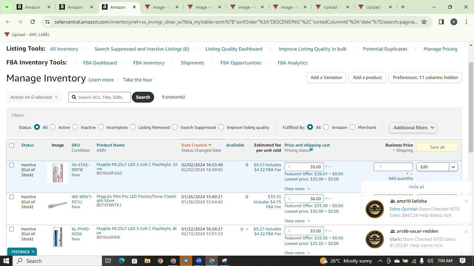Launch Microsoft Edge from the taskbar
The width and height of the screenshot is (474, 266).
click(x=122, y=261)
